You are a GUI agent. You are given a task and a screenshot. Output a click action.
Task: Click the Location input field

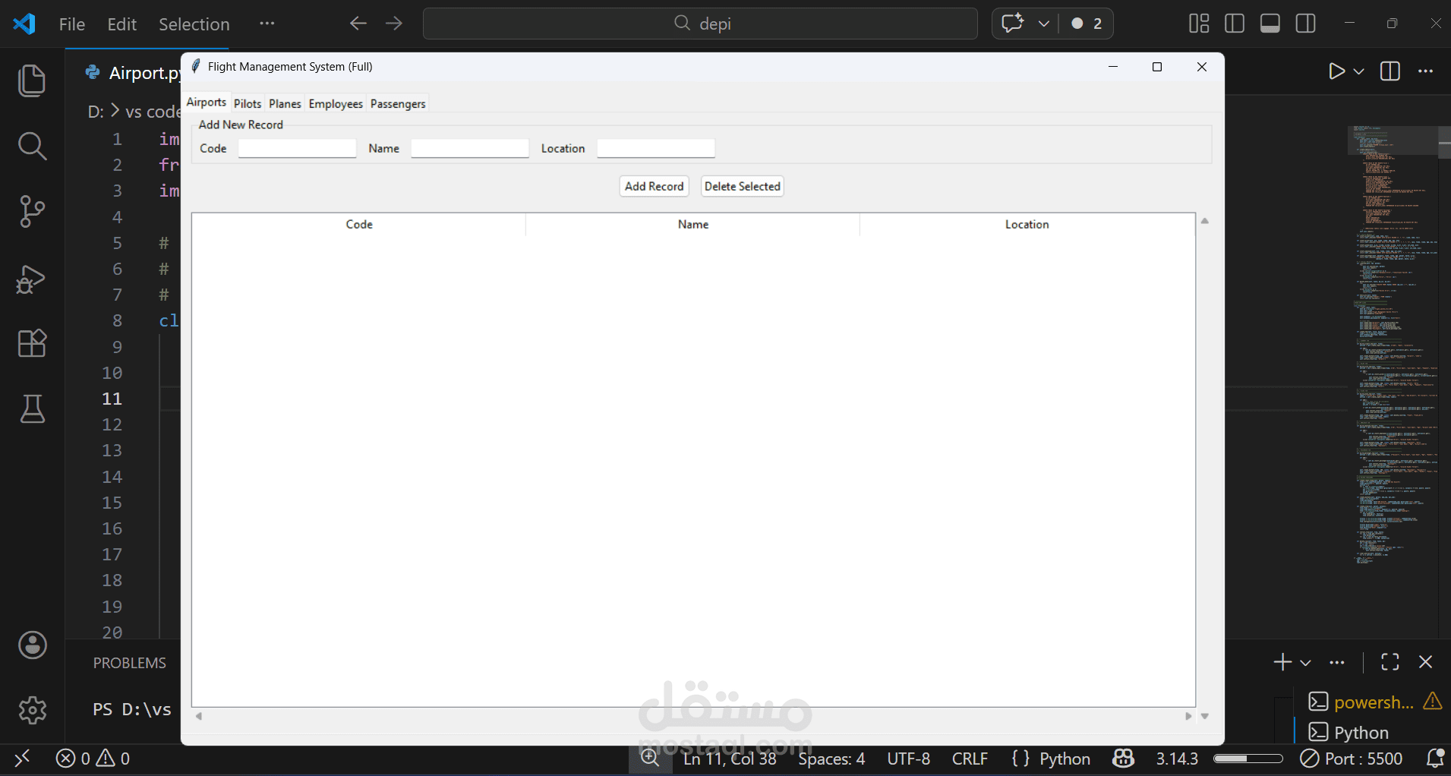pyautogui.click(x=656, y=148)
